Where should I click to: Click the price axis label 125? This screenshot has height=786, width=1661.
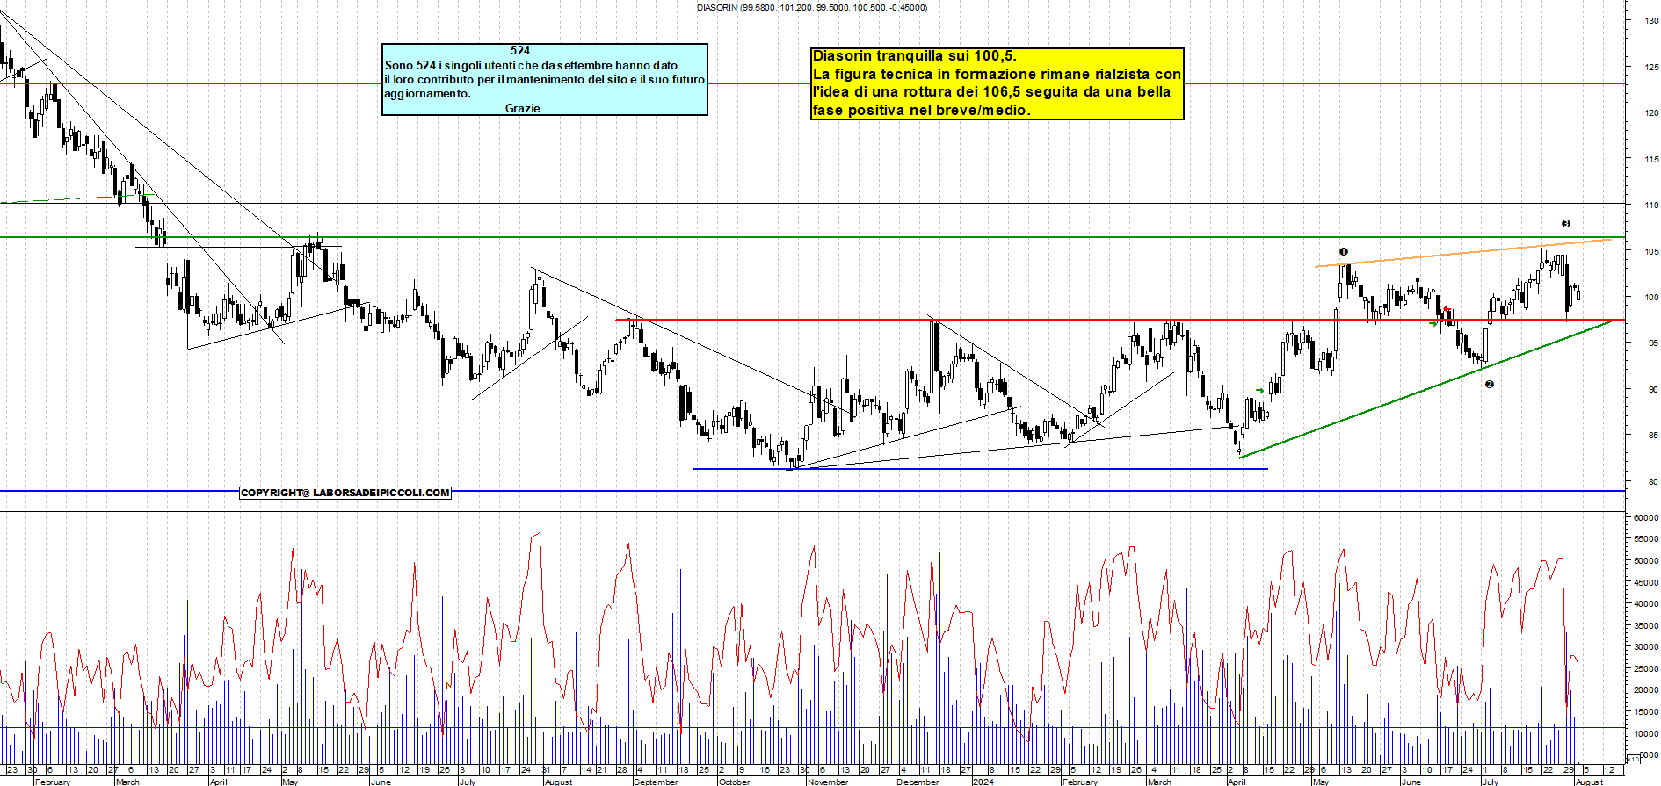click(1651, 67)
